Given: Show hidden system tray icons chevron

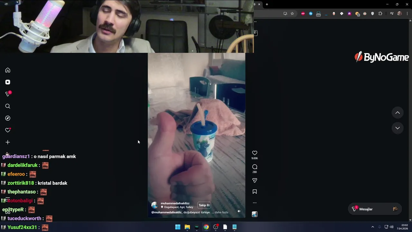Looking at the screenshot, I should [x=373, y=227].
